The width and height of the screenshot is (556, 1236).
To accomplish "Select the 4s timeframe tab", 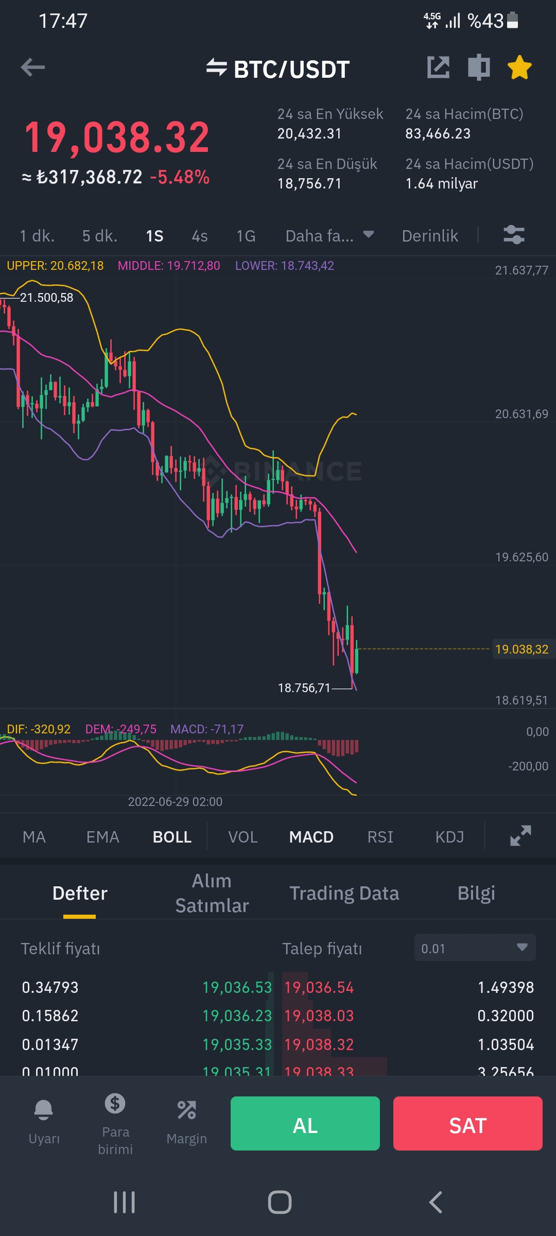I will [x=200, y=236].
